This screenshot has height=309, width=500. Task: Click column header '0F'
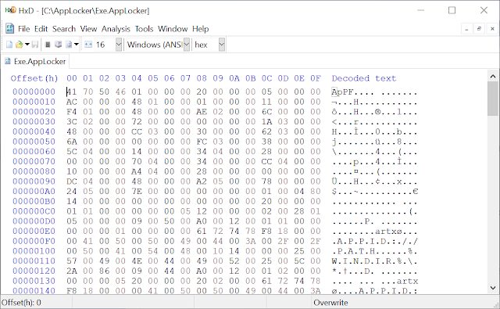pyautogui.click(x=316, y=78)
